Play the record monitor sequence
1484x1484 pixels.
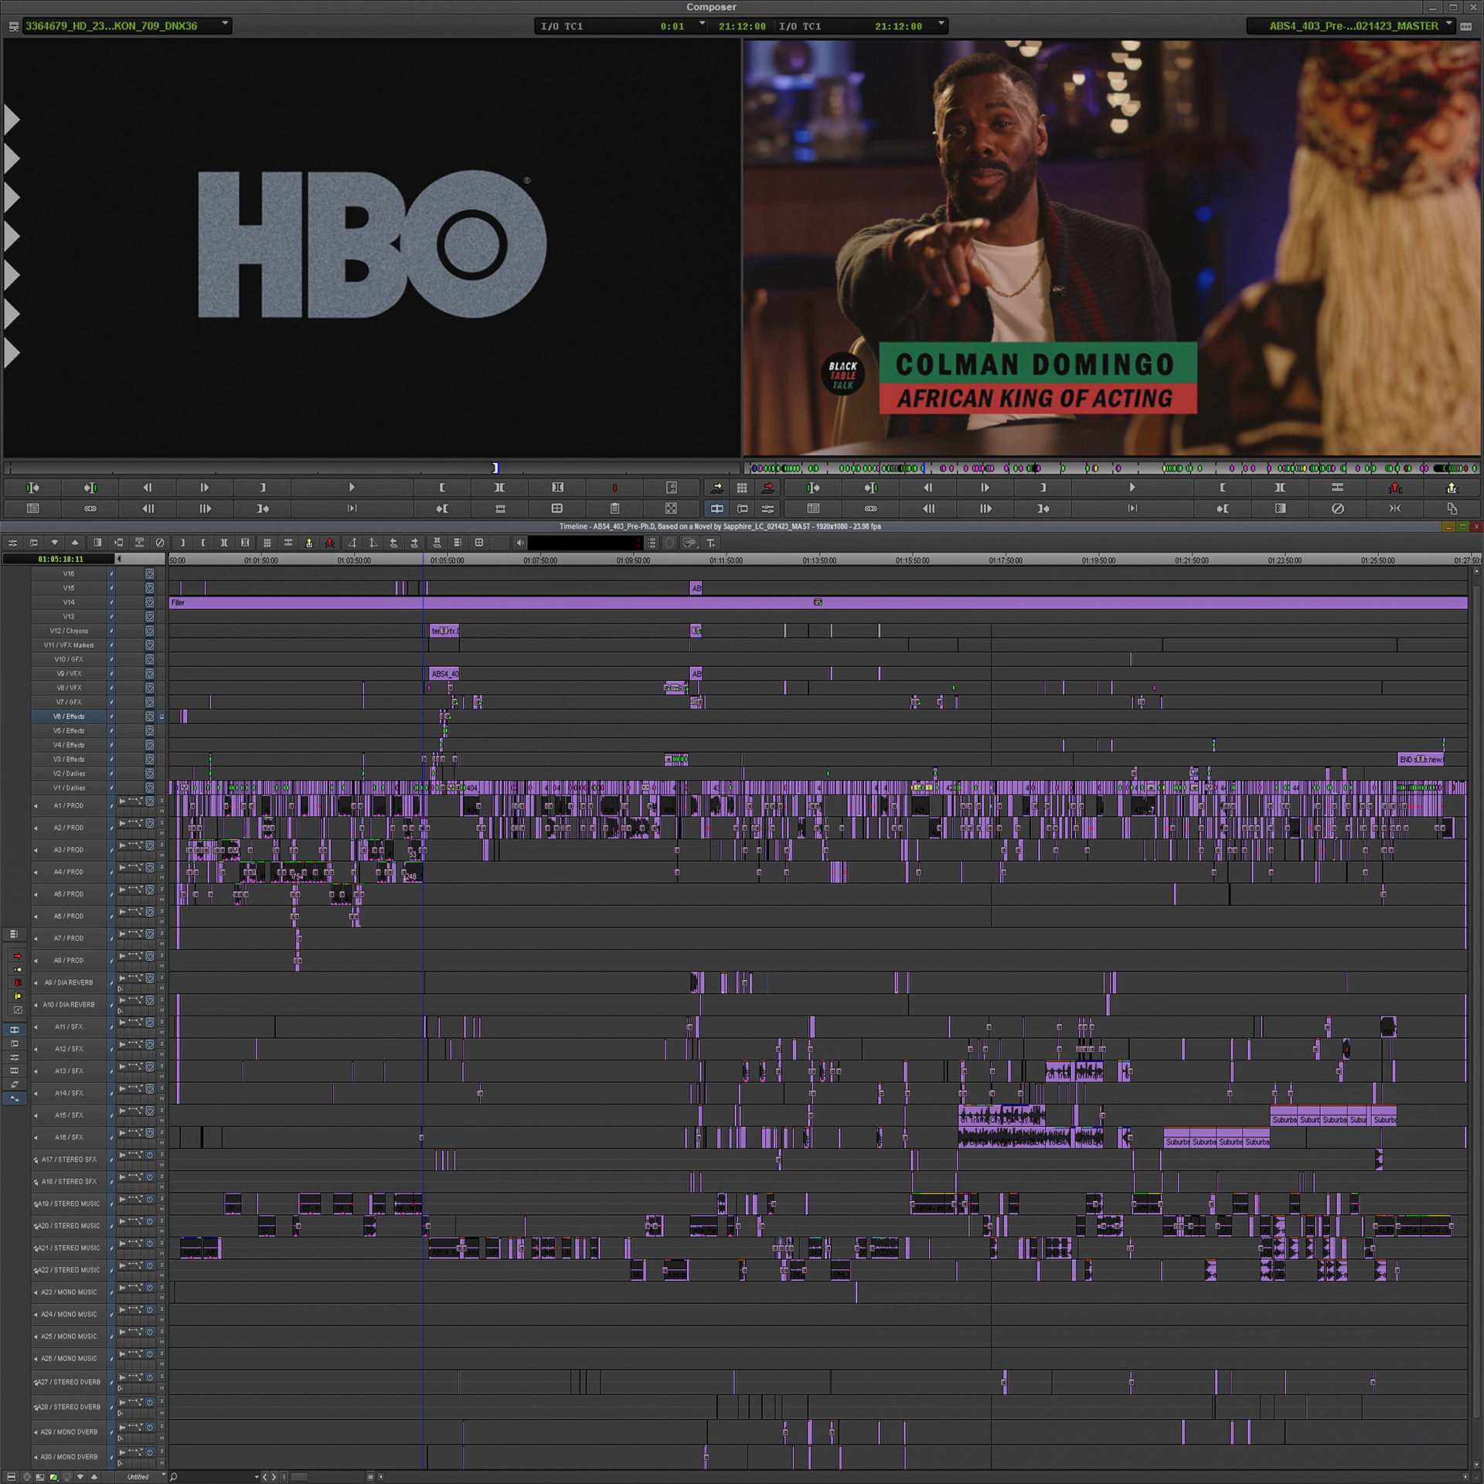tap(1132, 488)
